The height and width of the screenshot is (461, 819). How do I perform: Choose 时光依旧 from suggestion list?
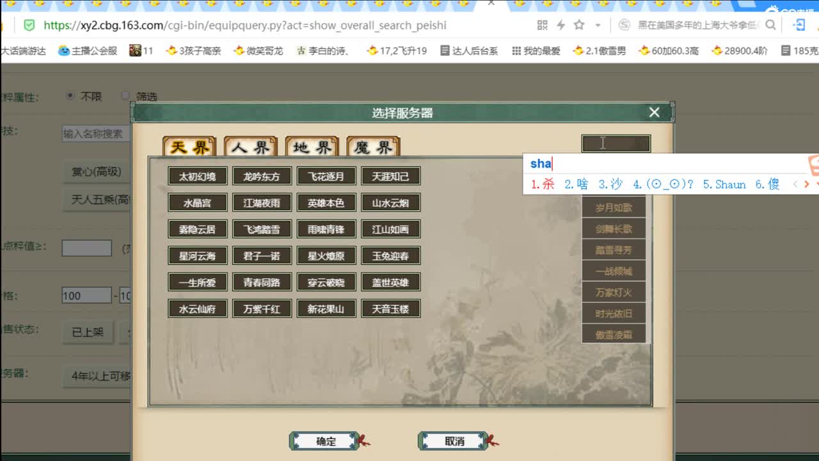(614, 313)
